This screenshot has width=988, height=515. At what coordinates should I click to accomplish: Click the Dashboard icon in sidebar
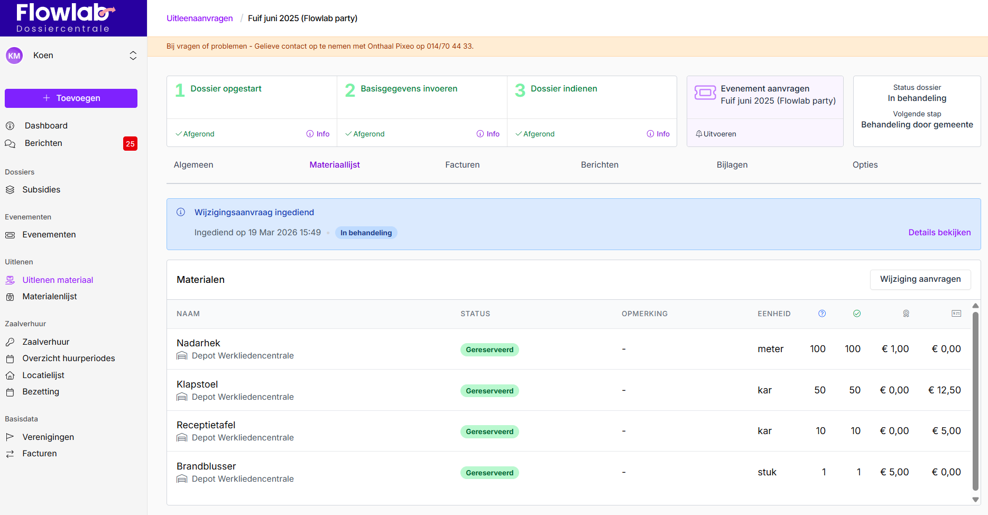(10, 126)
